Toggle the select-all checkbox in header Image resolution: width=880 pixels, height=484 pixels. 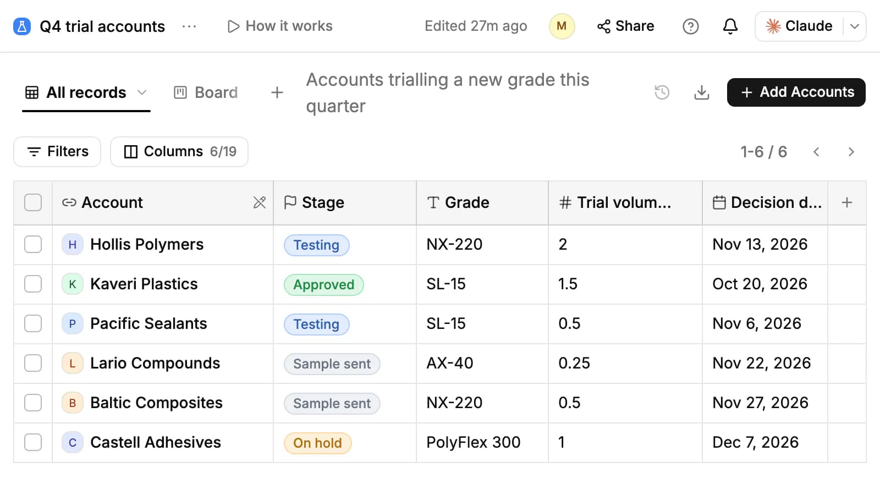point(33,202)
